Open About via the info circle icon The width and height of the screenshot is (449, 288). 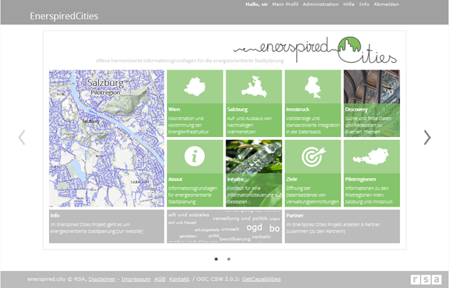tap(194, 156)
